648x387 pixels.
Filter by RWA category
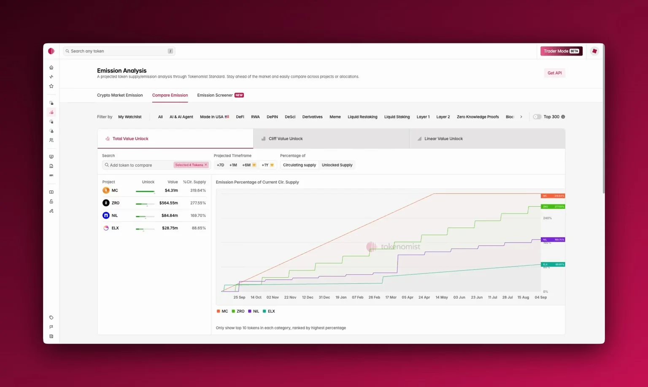(255, 117)
